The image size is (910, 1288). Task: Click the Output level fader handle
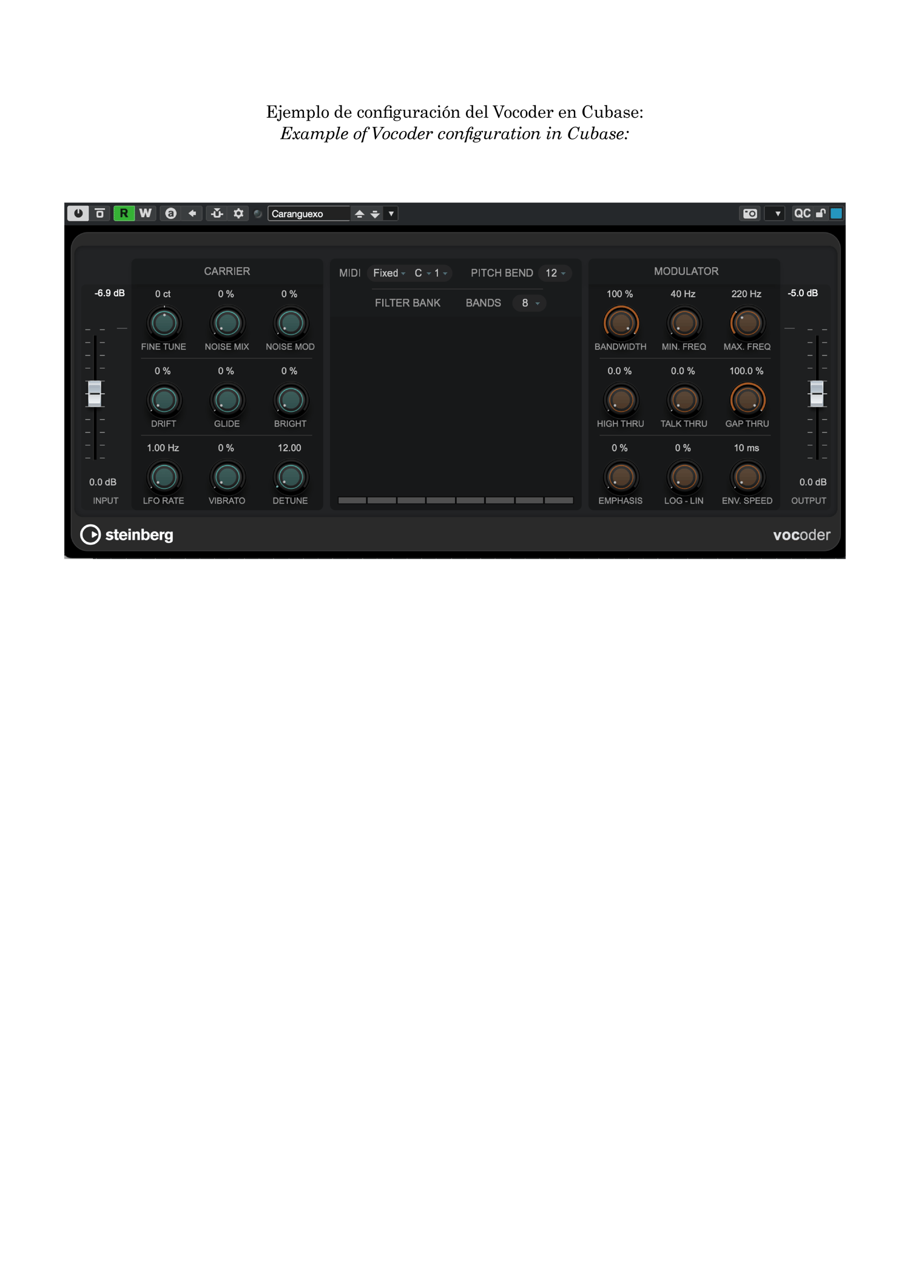click(817, 393)
